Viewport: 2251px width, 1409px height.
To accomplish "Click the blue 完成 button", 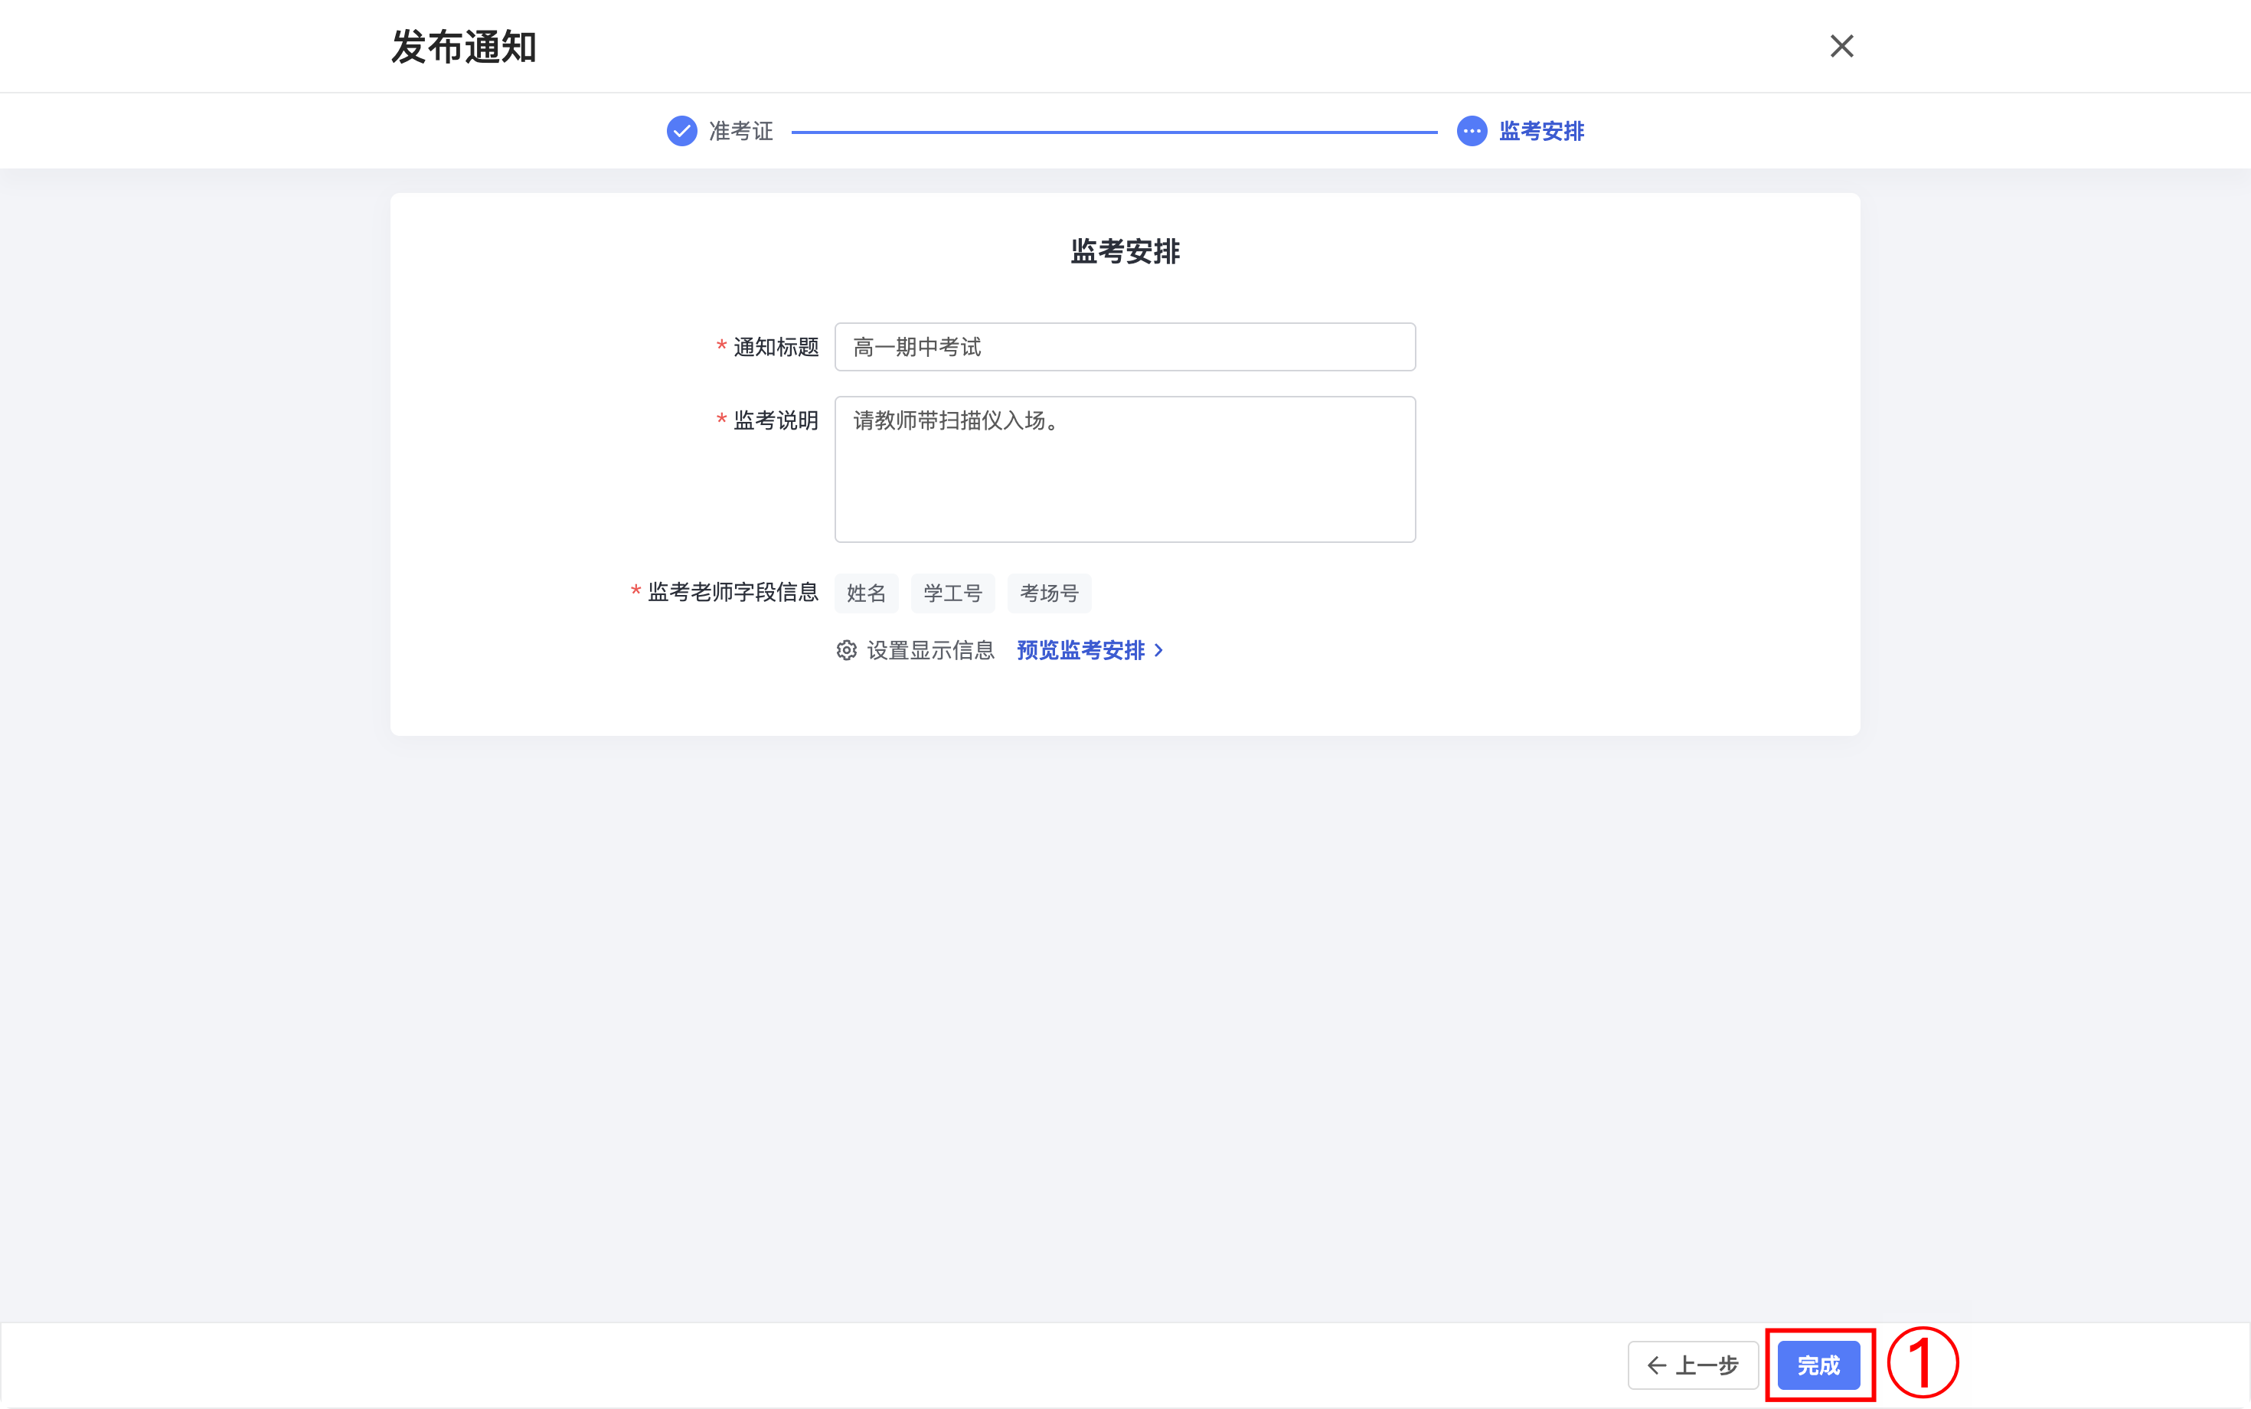I will pos(1818,1365).
